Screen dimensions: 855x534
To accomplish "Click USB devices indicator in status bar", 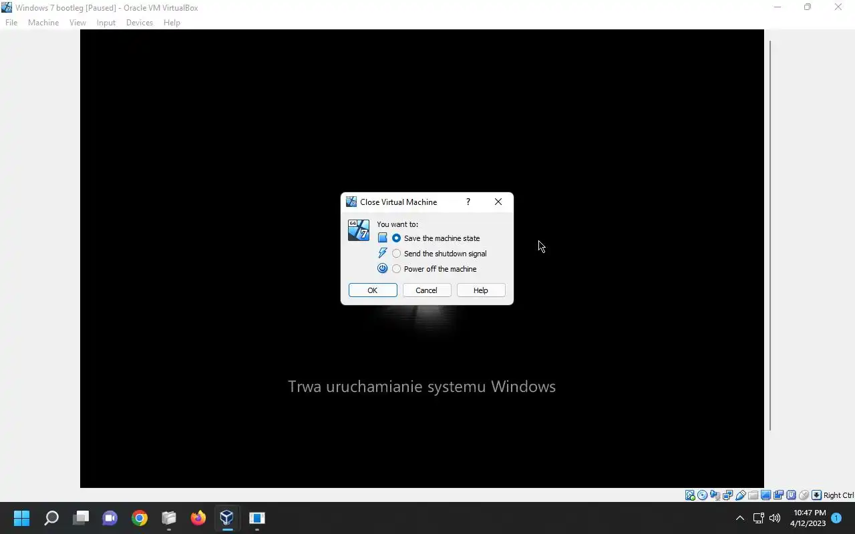I will click(741, 495).
